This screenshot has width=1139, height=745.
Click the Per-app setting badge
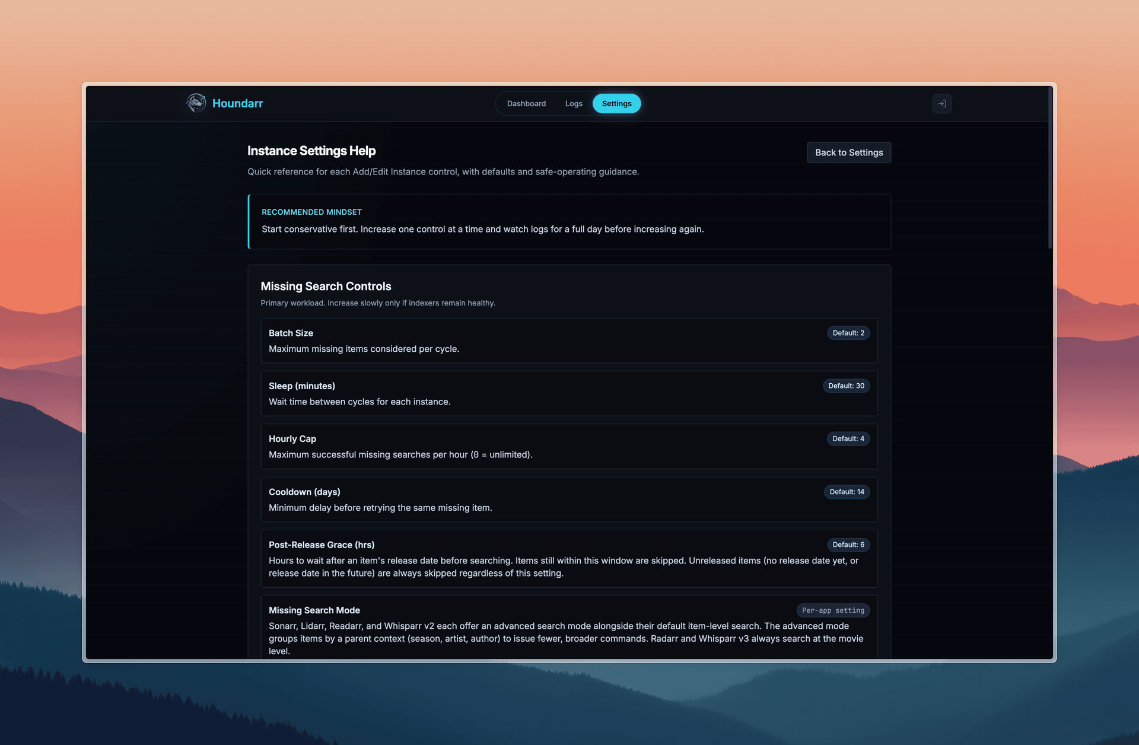pos(833,610)
